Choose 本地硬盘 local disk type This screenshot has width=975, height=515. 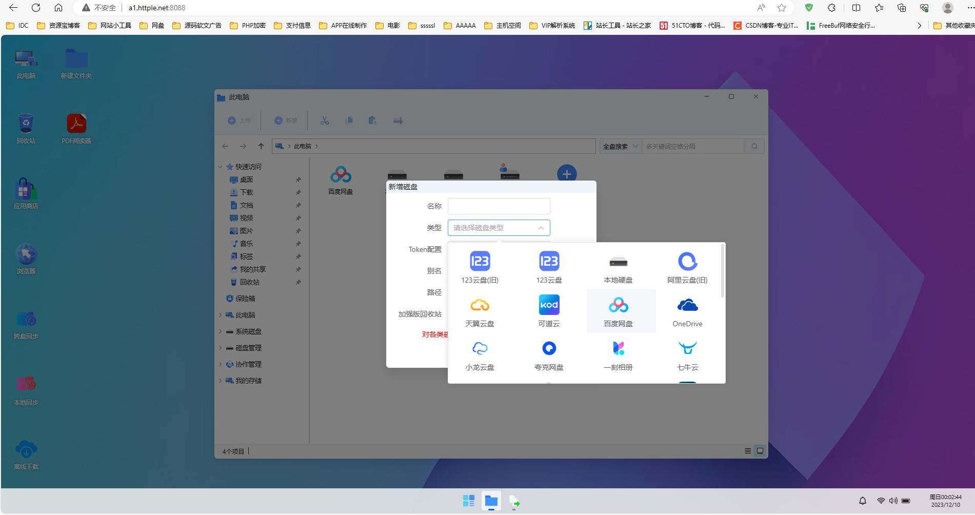618,267
